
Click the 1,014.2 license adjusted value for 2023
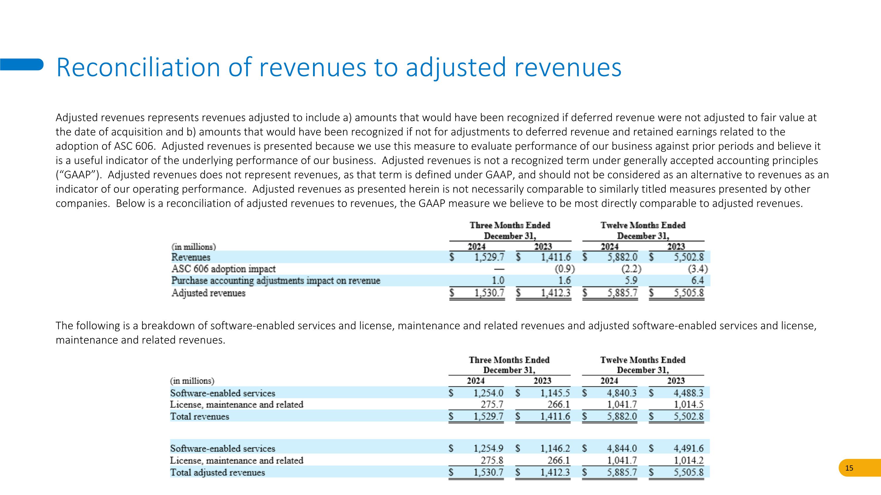point(688,460)
